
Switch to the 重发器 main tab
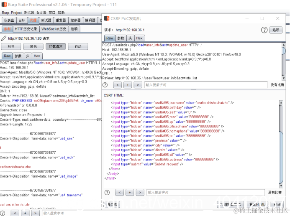[x=61, y=20]
